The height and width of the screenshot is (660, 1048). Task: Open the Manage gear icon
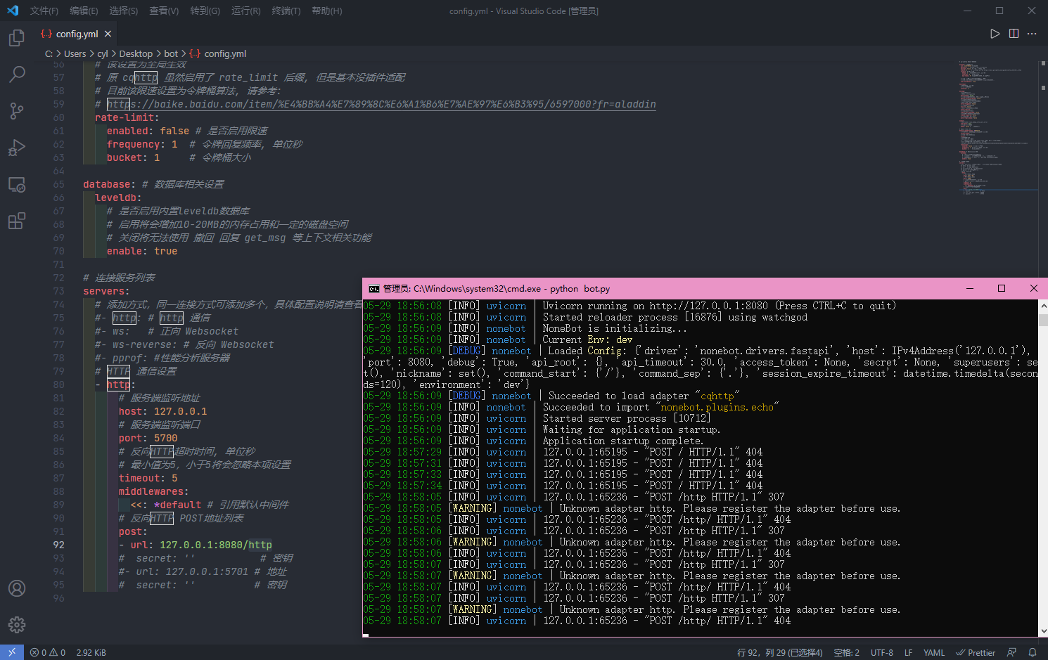click(17, 624)
